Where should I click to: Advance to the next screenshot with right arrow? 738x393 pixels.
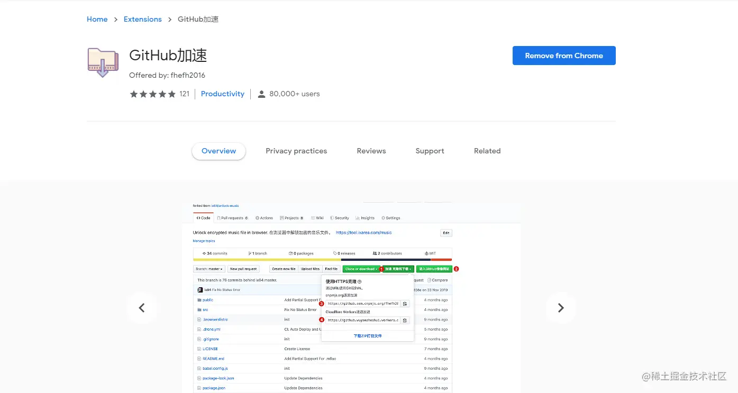tap(561, 308)
